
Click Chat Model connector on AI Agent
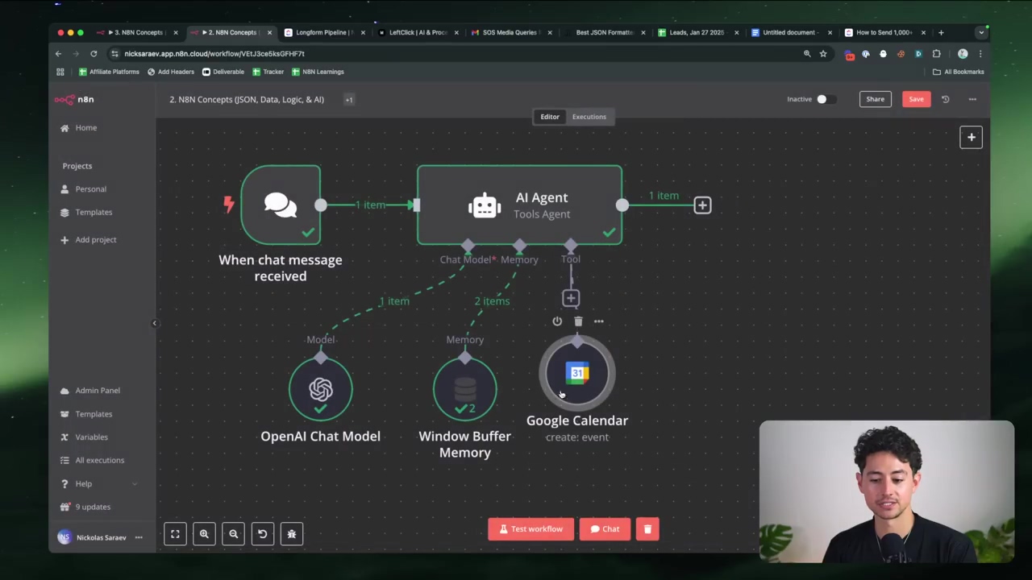(x=468, y=245)
